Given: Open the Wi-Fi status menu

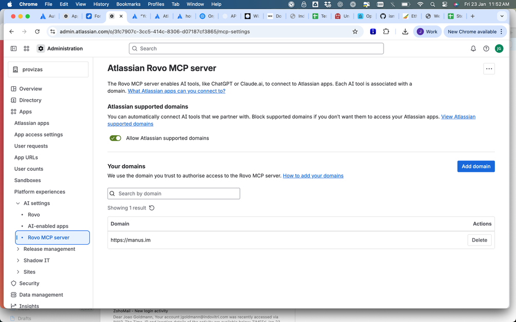Looking at the screenshot, I should click(420, 4).
